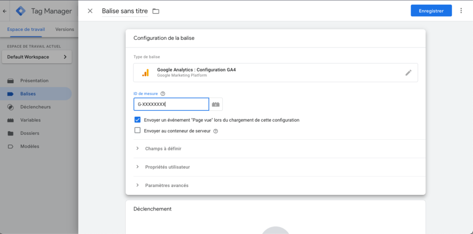
Task: Open Déclencheurs in the sidebar
Action: tap(36, 107)
